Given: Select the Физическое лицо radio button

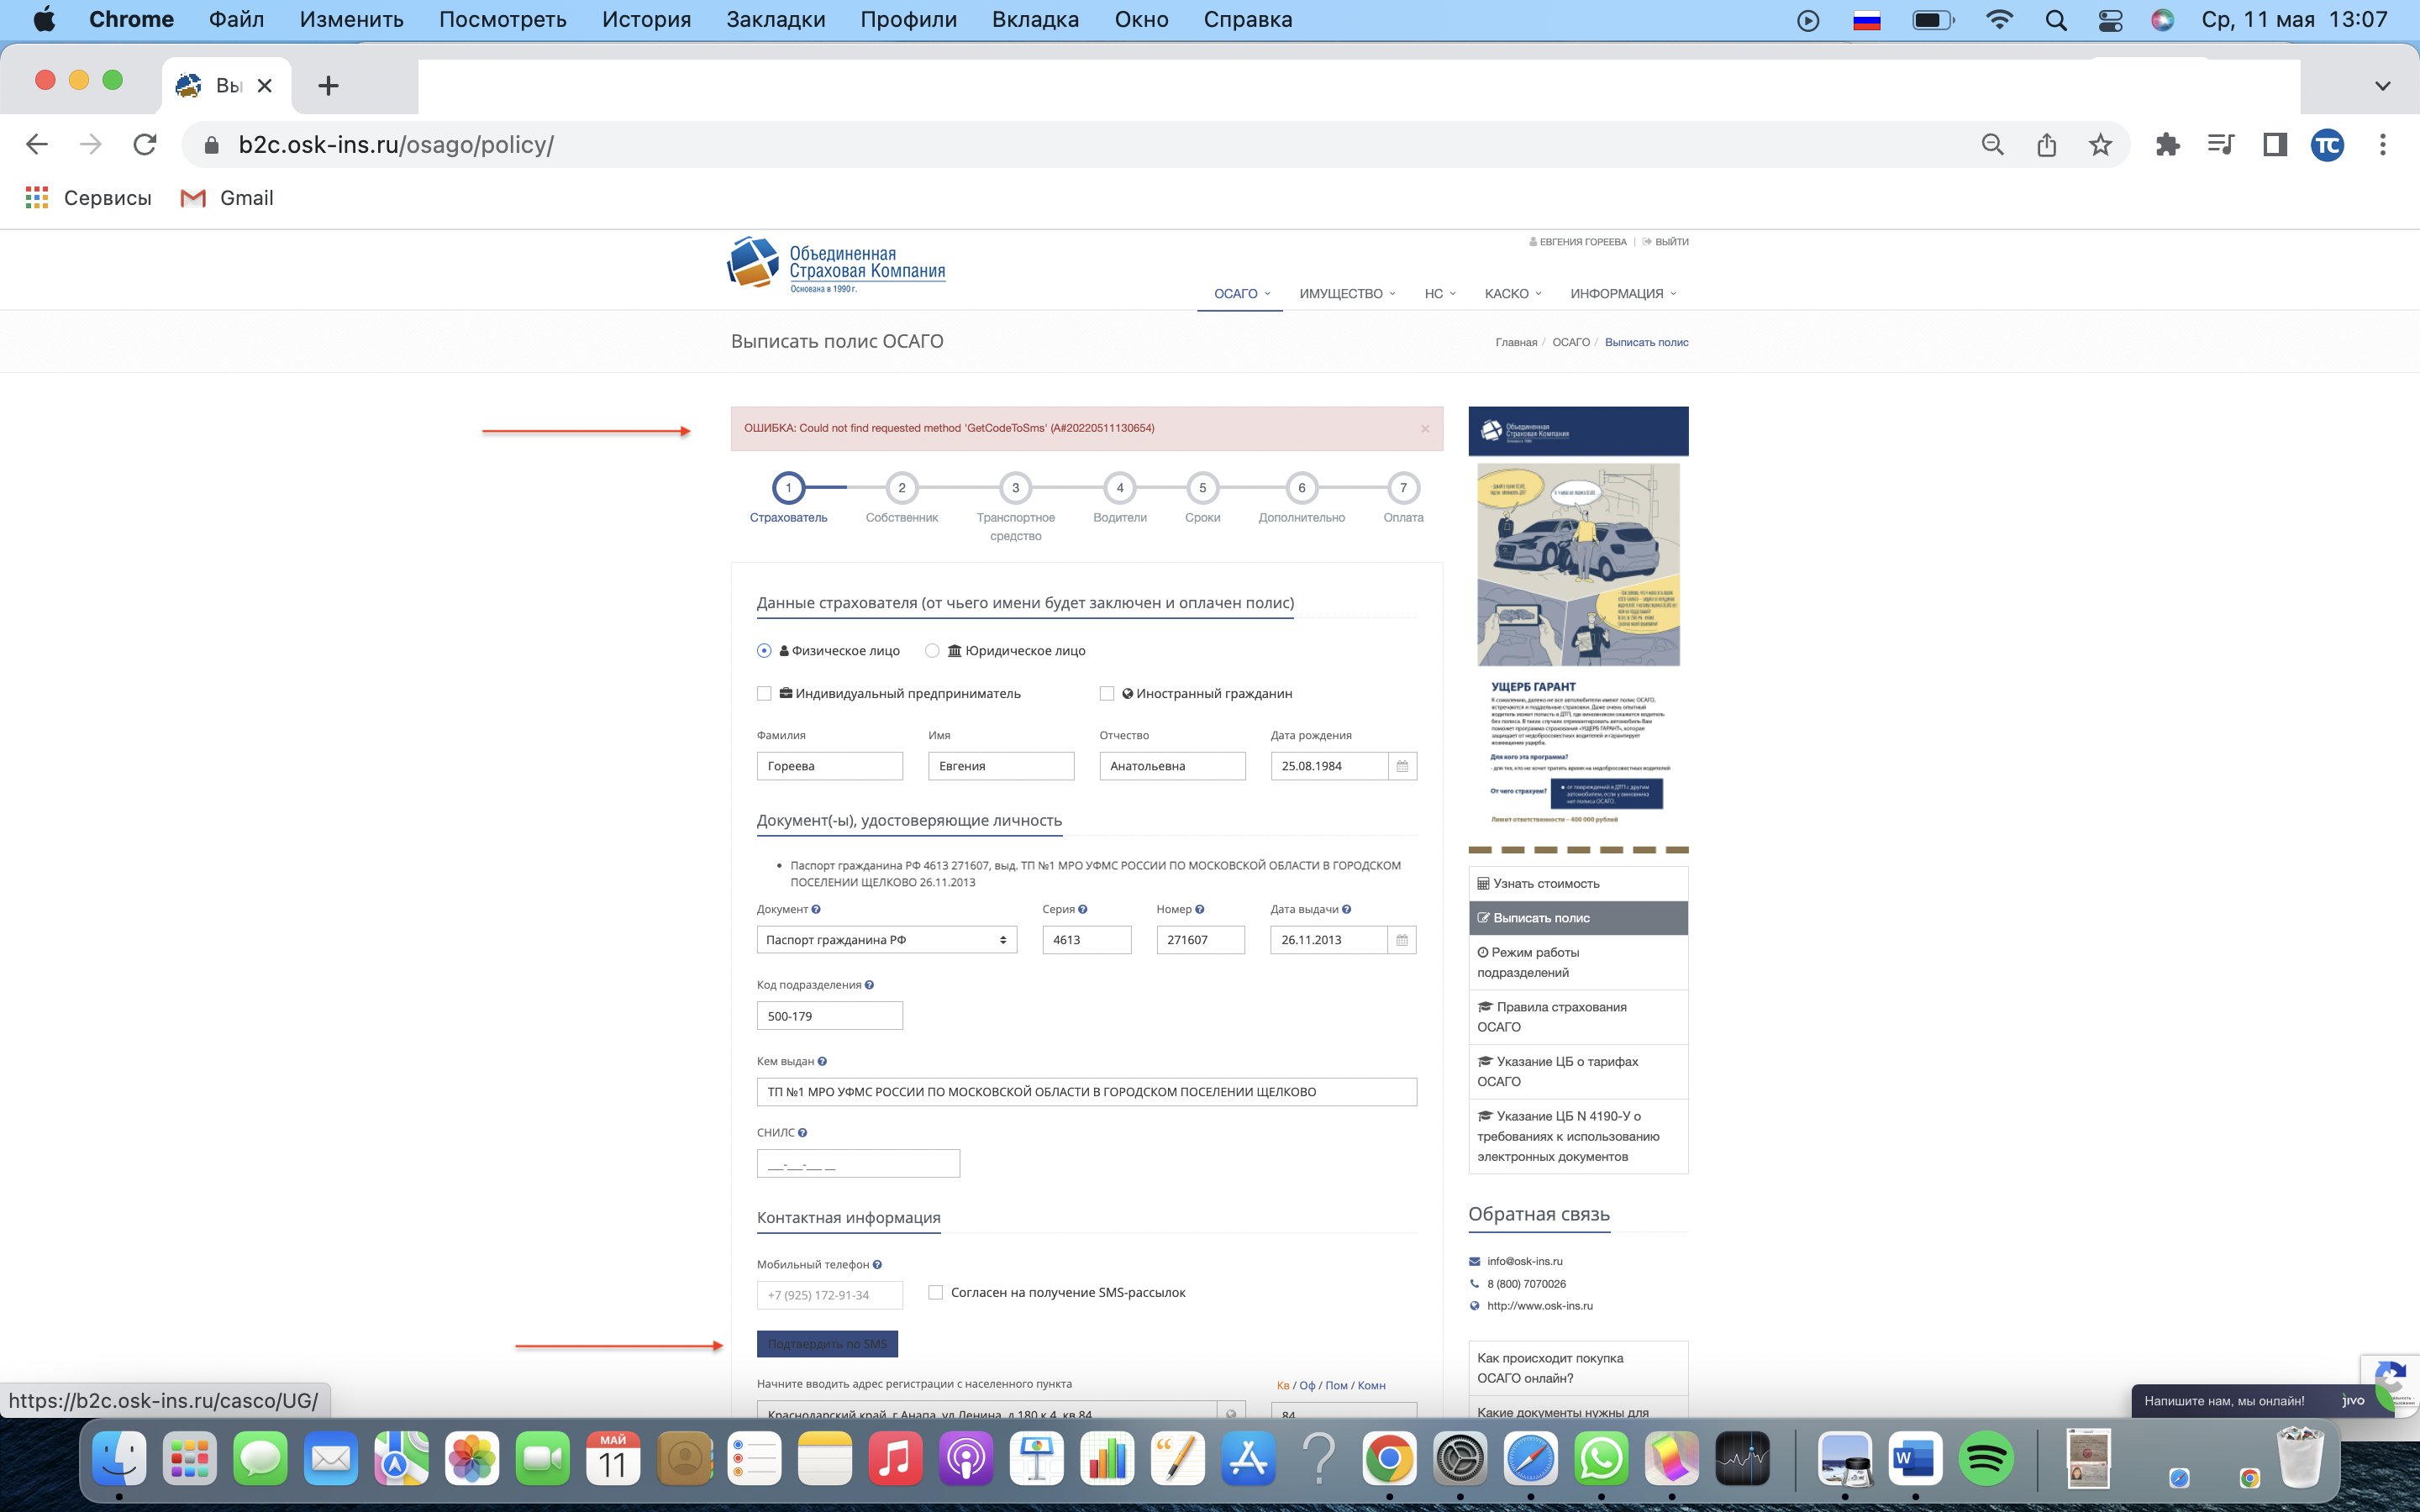Looking at the screenshot, I should (764, 651).
